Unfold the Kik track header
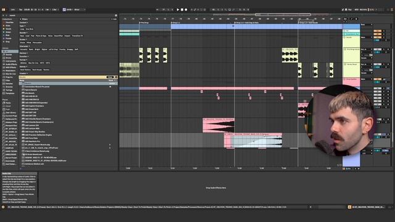This screenshot has height=222, width=395. pyautogui.click(x=344, y=31)
